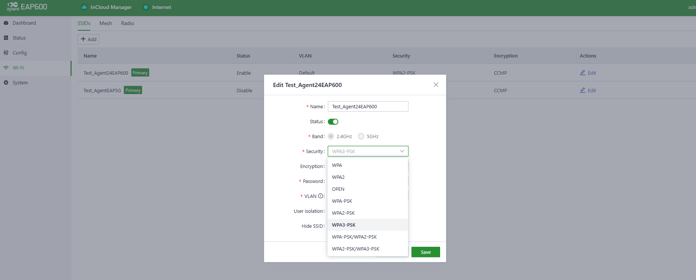Click the Internet status indicator icon
Viewport: 696px width, 280px height.
click(x=146, y=7)
